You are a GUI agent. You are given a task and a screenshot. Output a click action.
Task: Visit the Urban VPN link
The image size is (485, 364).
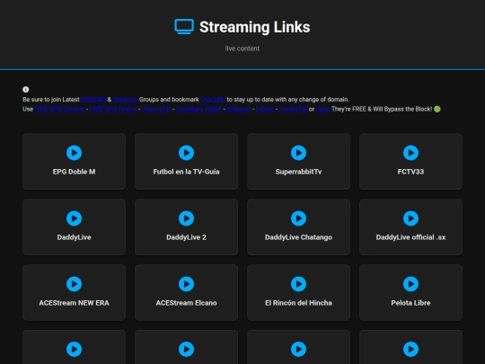156,109
